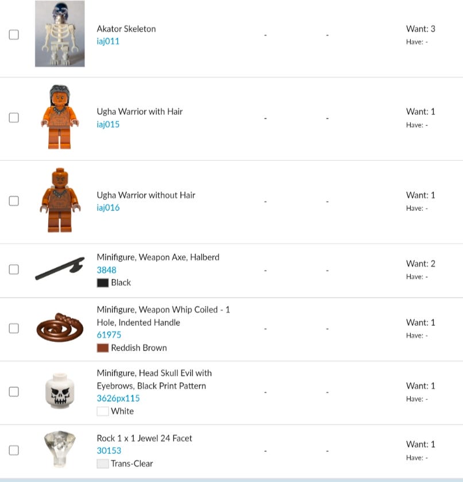463x482 pixels.
Task: Visit the 61975 part link
Action: click(109, 335)
